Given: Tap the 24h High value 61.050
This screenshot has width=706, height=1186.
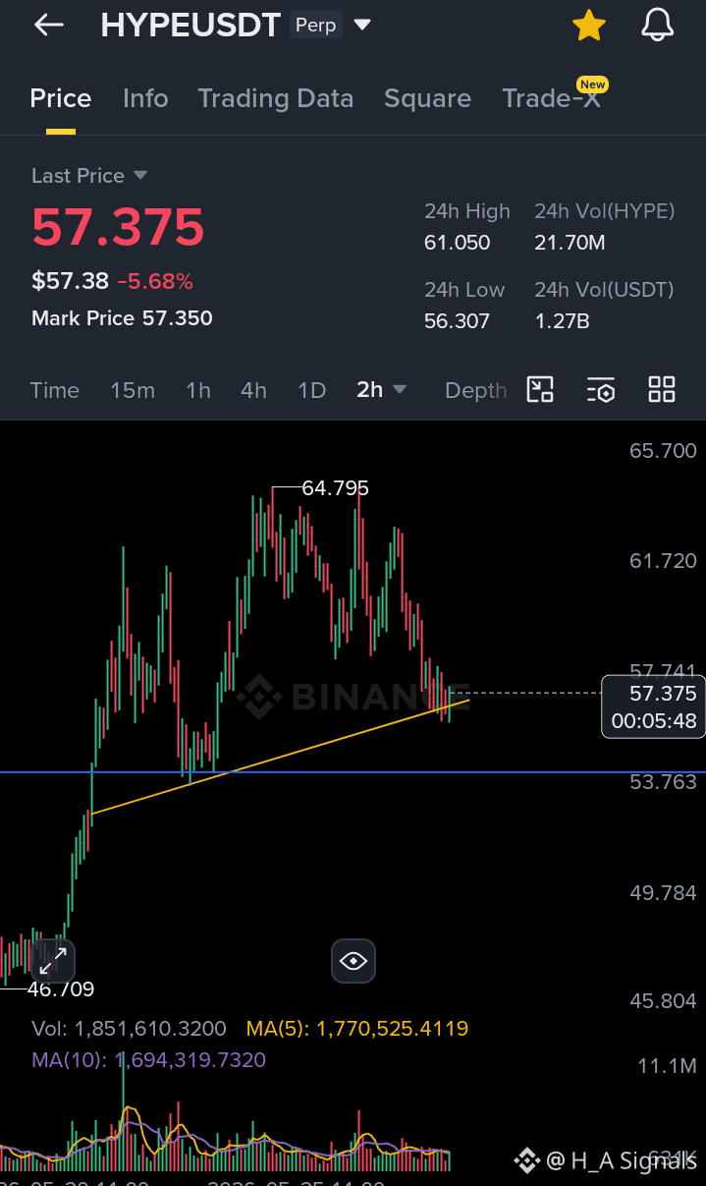Looking at the screenshot, I should (x=457, y=243).
